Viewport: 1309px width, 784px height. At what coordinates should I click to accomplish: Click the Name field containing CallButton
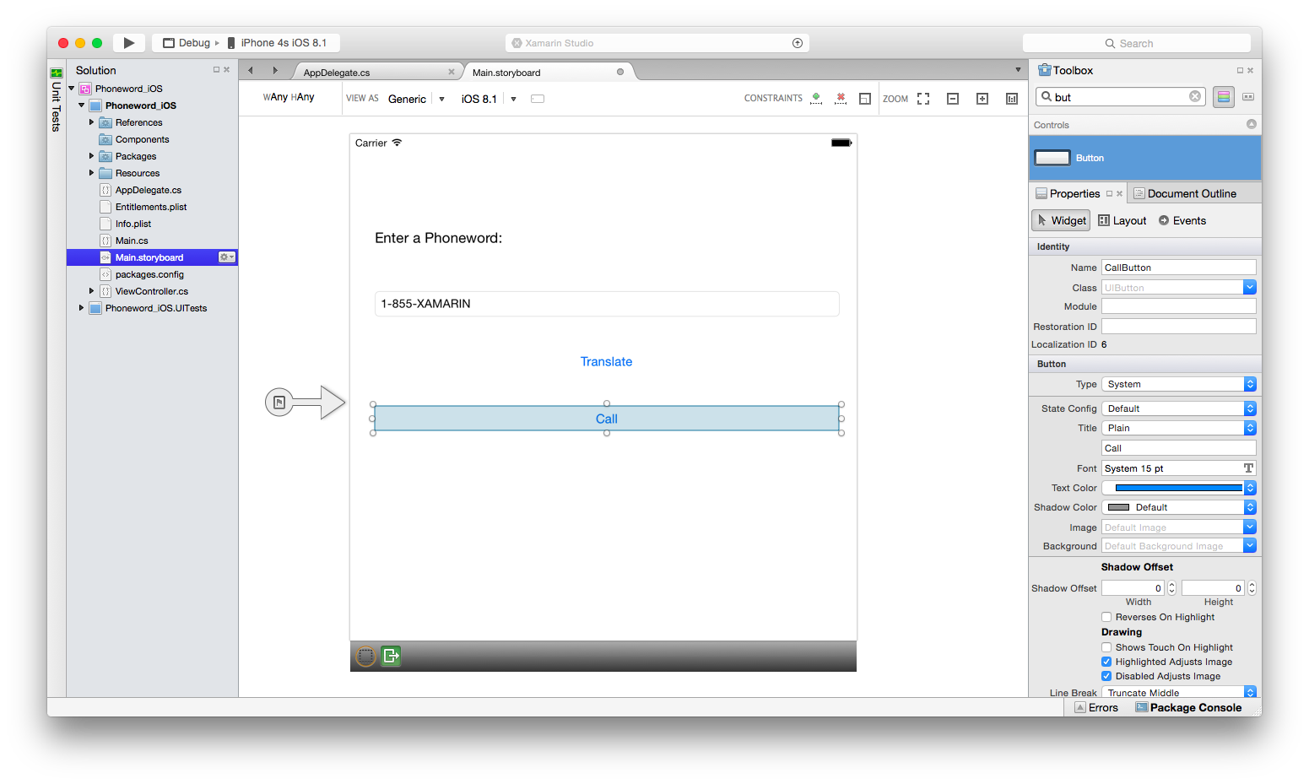point(1177,268)
